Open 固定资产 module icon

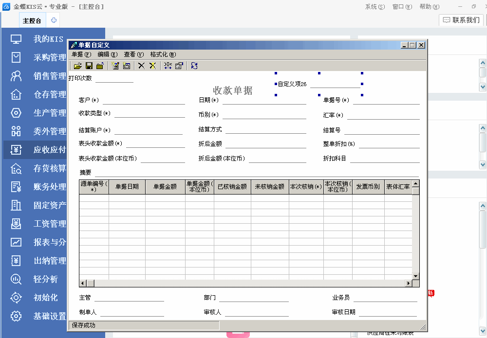tap(16, 205)
